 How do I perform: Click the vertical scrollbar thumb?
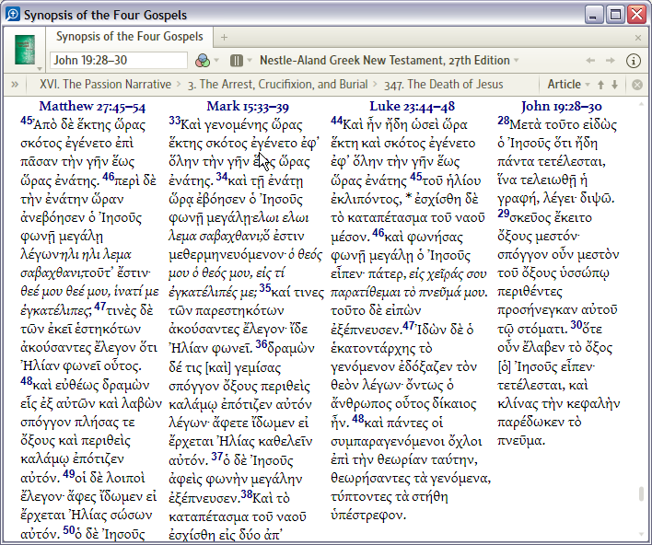click(642, 493)
